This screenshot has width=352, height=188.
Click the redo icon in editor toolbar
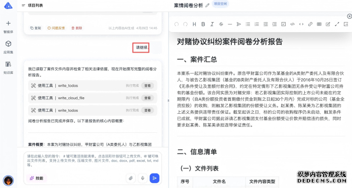click(x=186, y=24)
